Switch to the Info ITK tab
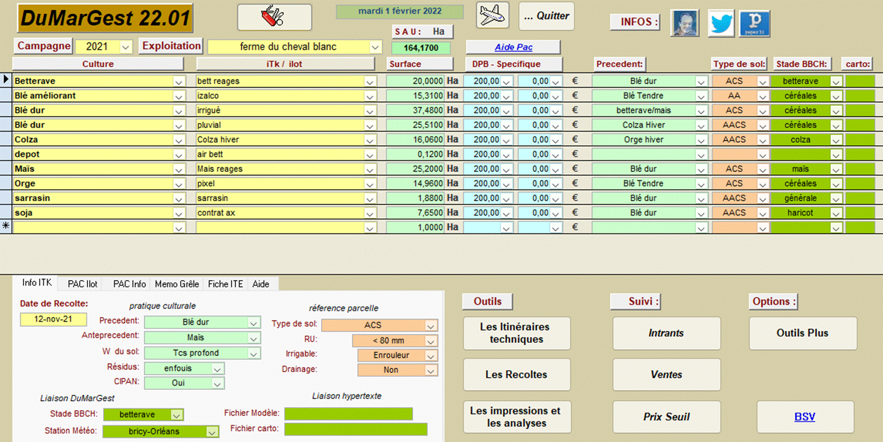The height and width of the screenshot is (442, 883). (x=37, y=283)
